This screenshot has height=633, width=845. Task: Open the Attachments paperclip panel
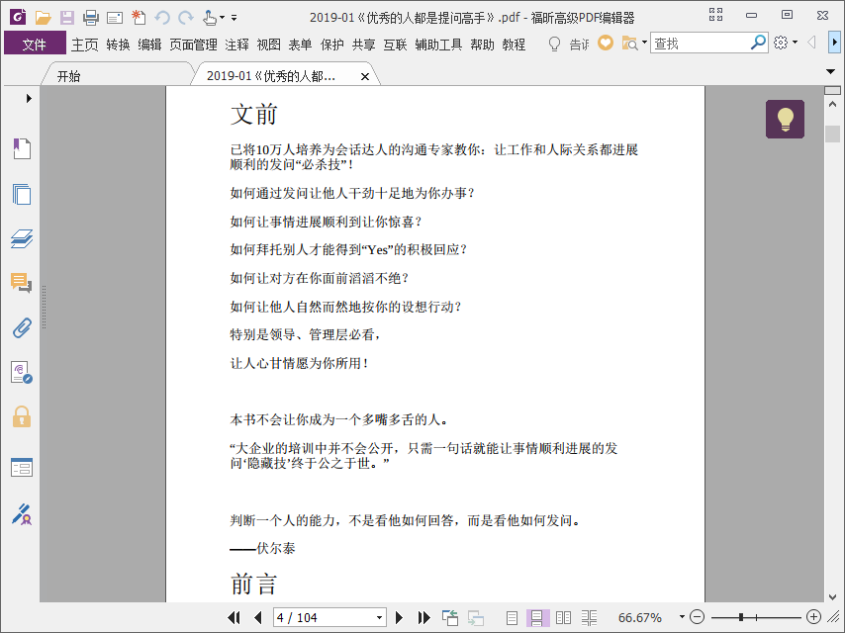click(22, 327)
